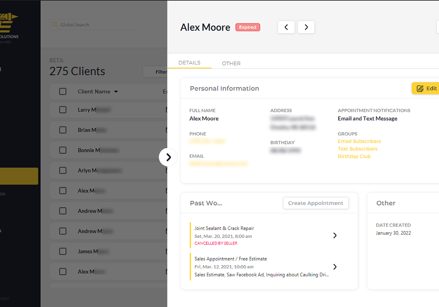
Task: Open Joint Sealant & Crack Repair appointment arrow
Action: point(335,236)
